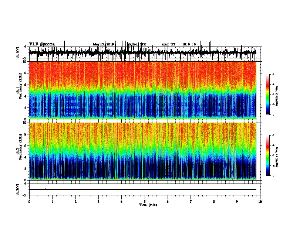Click time axis tick label '0'

point(29,202)
